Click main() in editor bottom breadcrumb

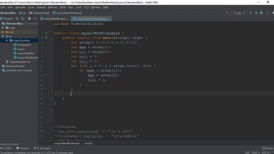(x=89, y=143)
